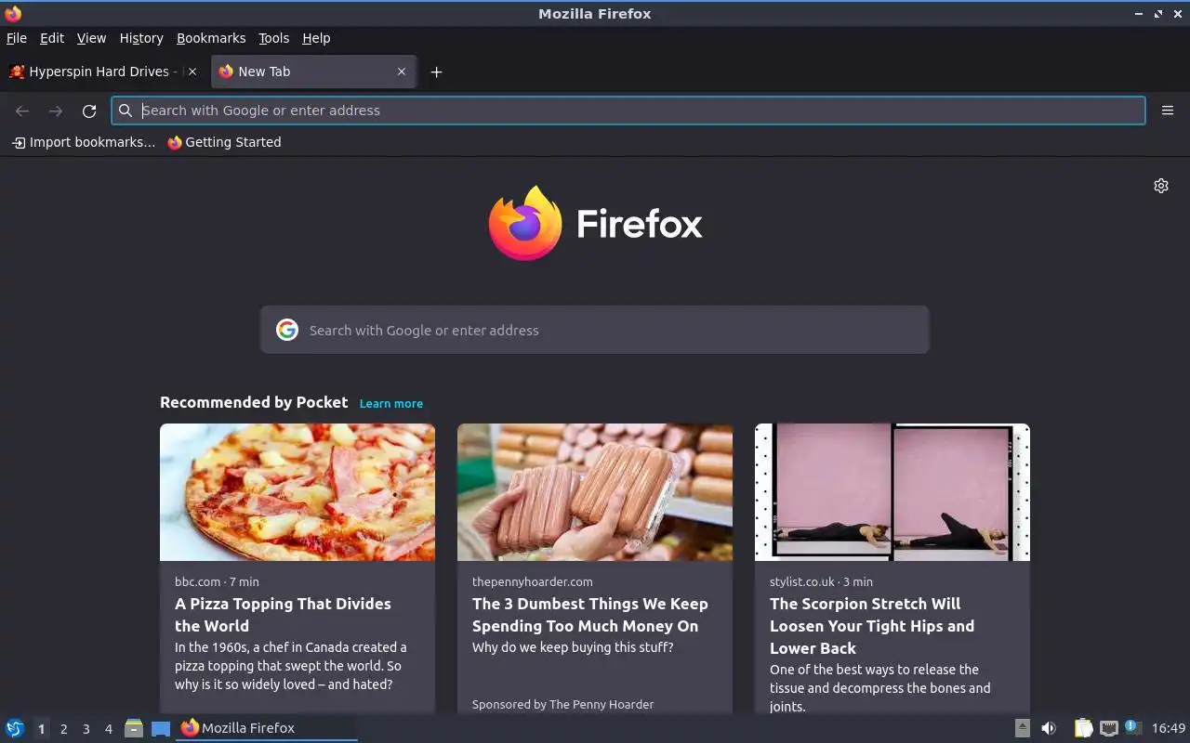Open the Help menu
1190x743 pixels.
[x=316, y=38]
